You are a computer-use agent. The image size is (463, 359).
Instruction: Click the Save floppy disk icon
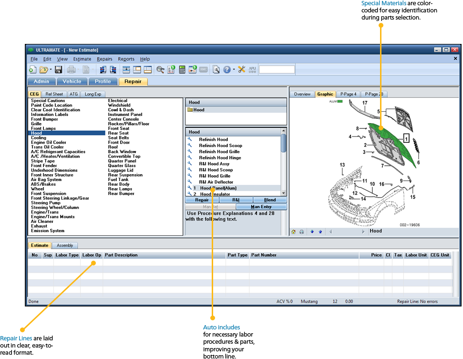click(59, 70)
